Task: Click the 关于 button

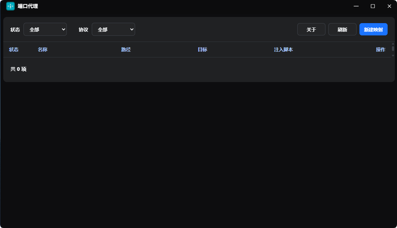Action: [x=311, y=29]
